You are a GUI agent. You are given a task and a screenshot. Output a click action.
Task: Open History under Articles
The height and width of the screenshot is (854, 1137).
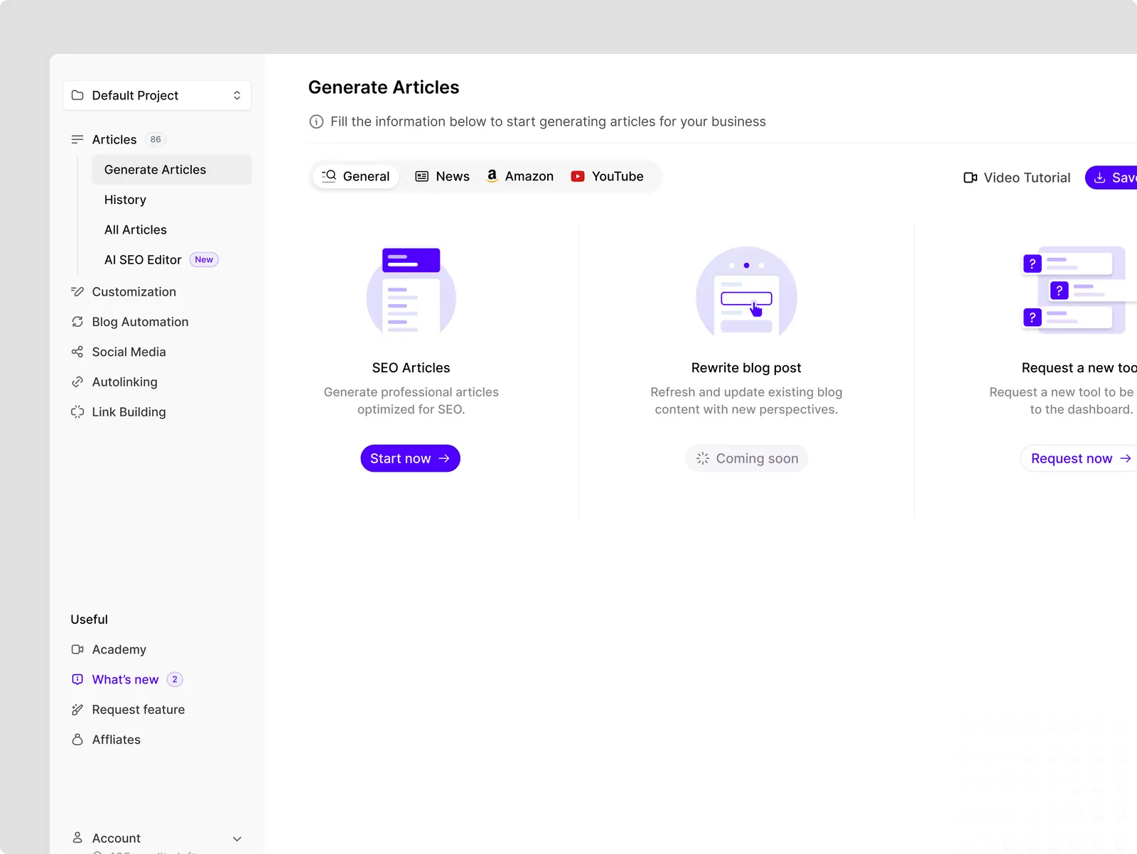(125, 200)
